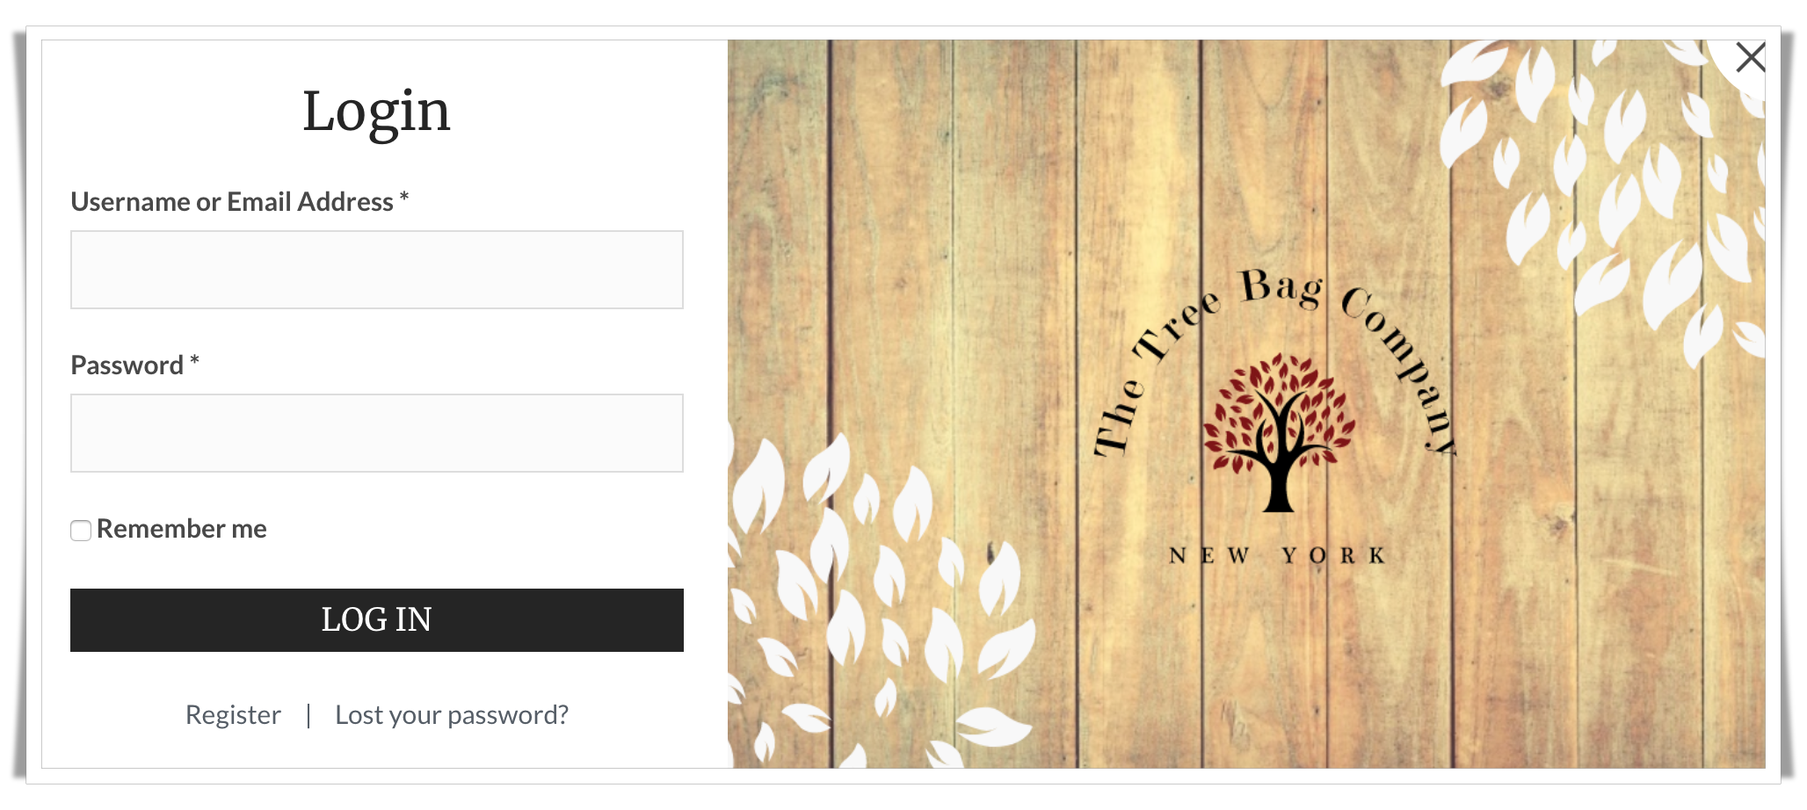Tick the Remember me checkbox
Screen dimensions: 1807x810
click(81, 531)
